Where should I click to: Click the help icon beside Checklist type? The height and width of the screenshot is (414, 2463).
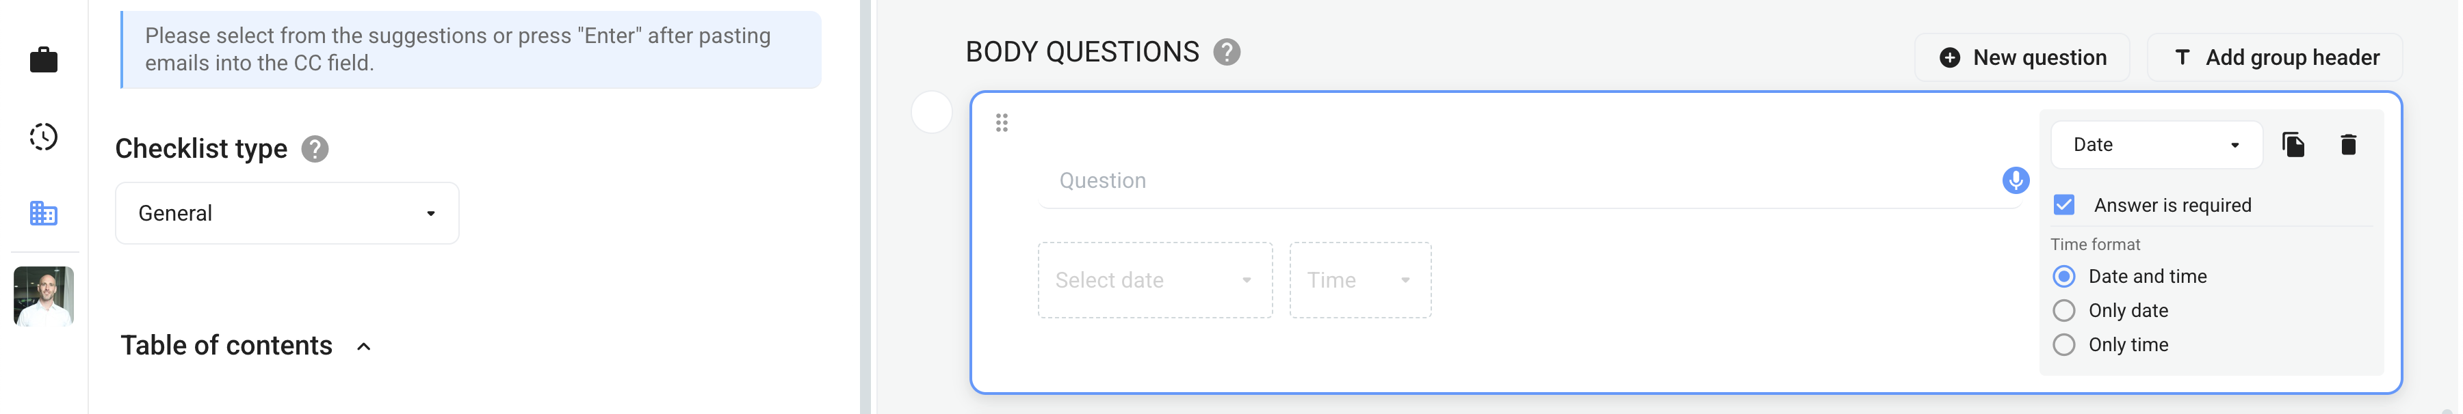pyautogui.click(x=315, y=149)
